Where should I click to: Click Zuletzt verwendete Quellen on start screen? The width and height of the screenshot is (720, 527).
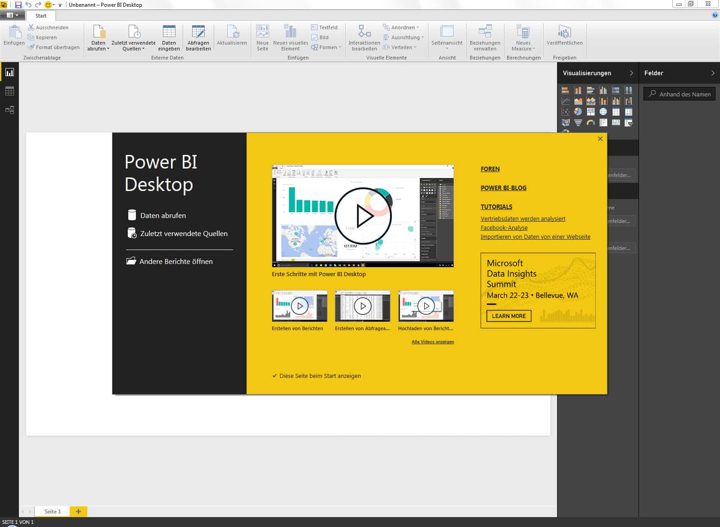[x=178, y=233]
